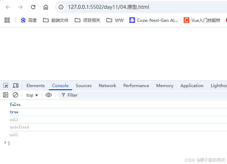Switch to the Performance tab
This screenshot has width=227, height=164.
pos(136,86)
